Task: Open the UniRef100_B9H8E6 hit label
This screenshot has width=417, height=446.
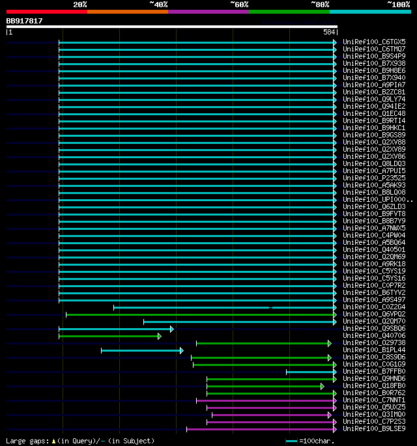Action: (374, 70)
